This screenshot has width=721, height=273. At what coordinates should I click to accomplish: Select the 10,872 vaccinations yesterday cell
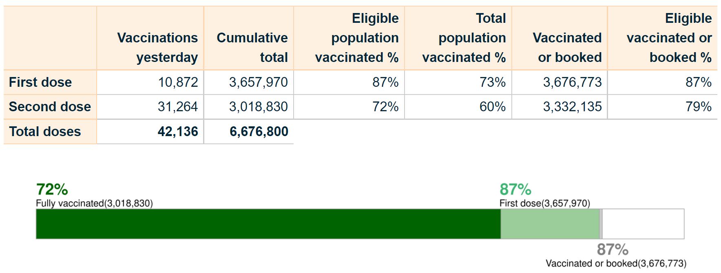click(178, 82)
